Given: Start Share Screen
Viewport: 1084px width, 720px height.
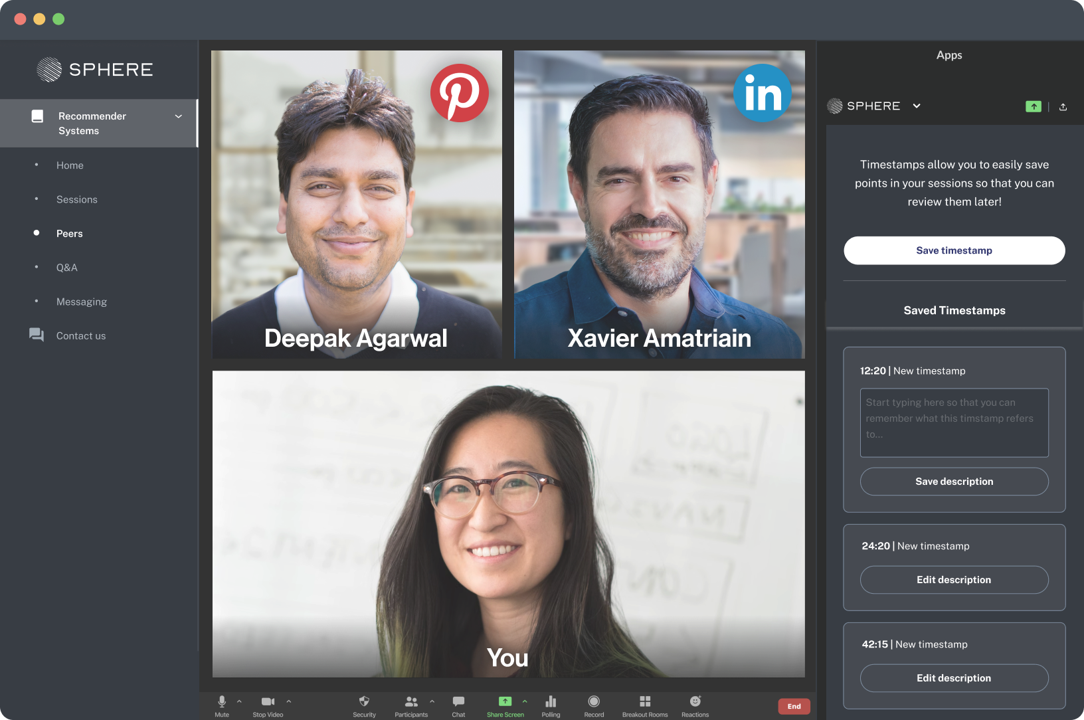Looking at the screenshot, I should coord(505,705).
